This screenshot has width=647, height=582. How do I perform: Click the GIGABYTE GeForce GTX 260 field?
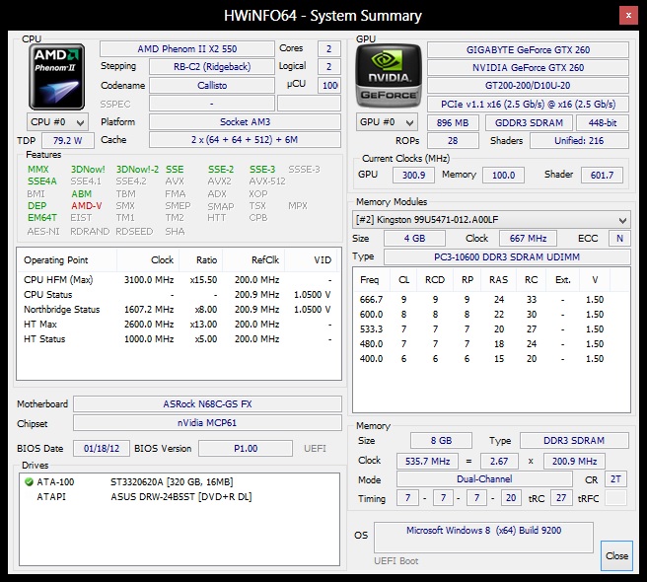(x=528, y=49)
